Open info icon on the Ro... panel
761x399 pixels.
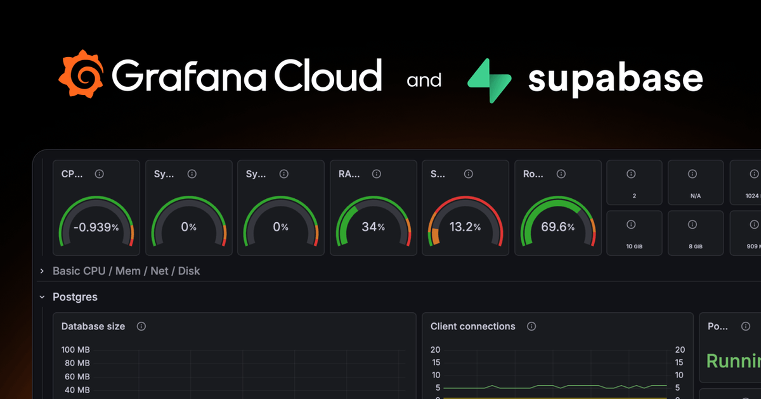pos(562,174)
